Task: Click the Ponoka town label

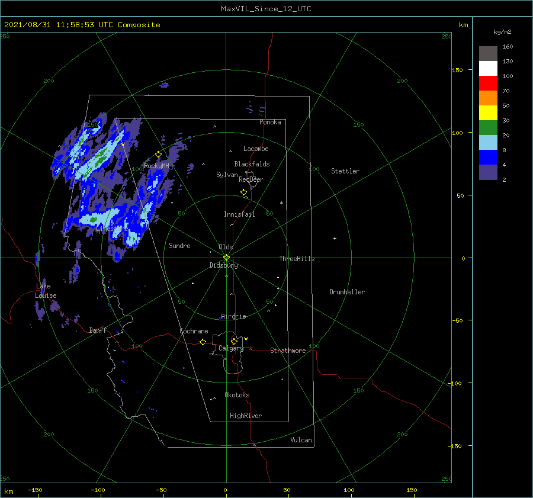Action: click(270, 122)
